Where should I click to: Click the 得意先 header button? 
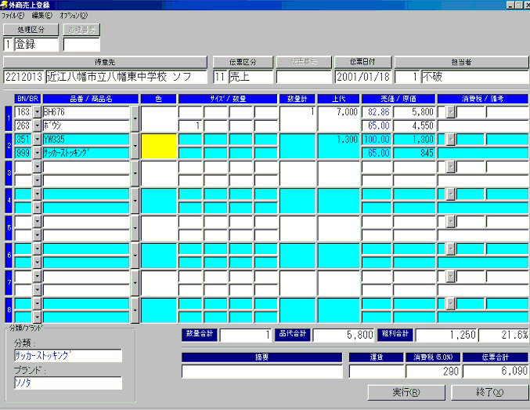pos(105,62)
